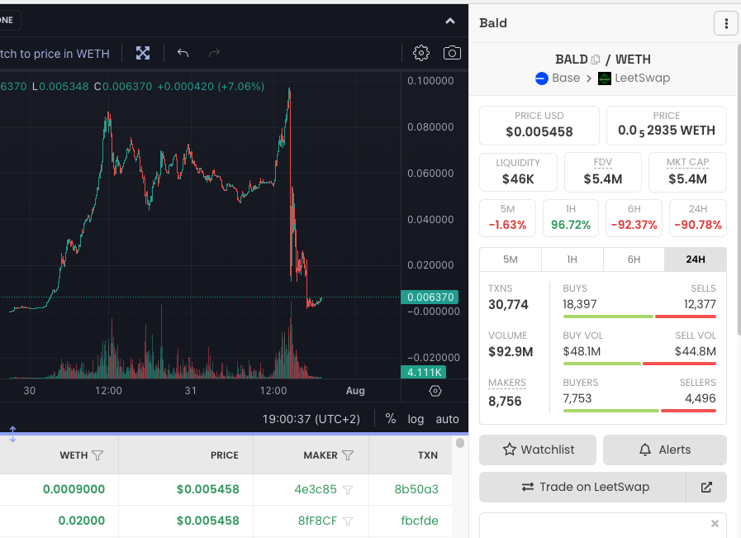741x538 pixels.
Task: Open timezone menu at 19:00:37 (UTC+2)
Action: (311, 419)
